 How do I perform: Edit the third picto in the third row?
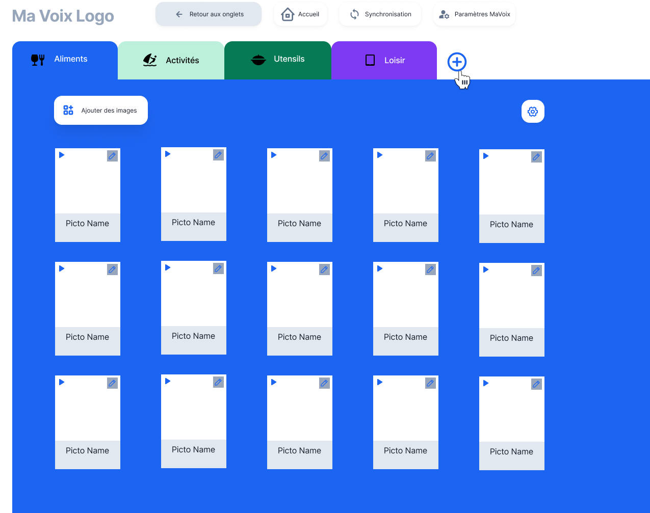point(325,383)
